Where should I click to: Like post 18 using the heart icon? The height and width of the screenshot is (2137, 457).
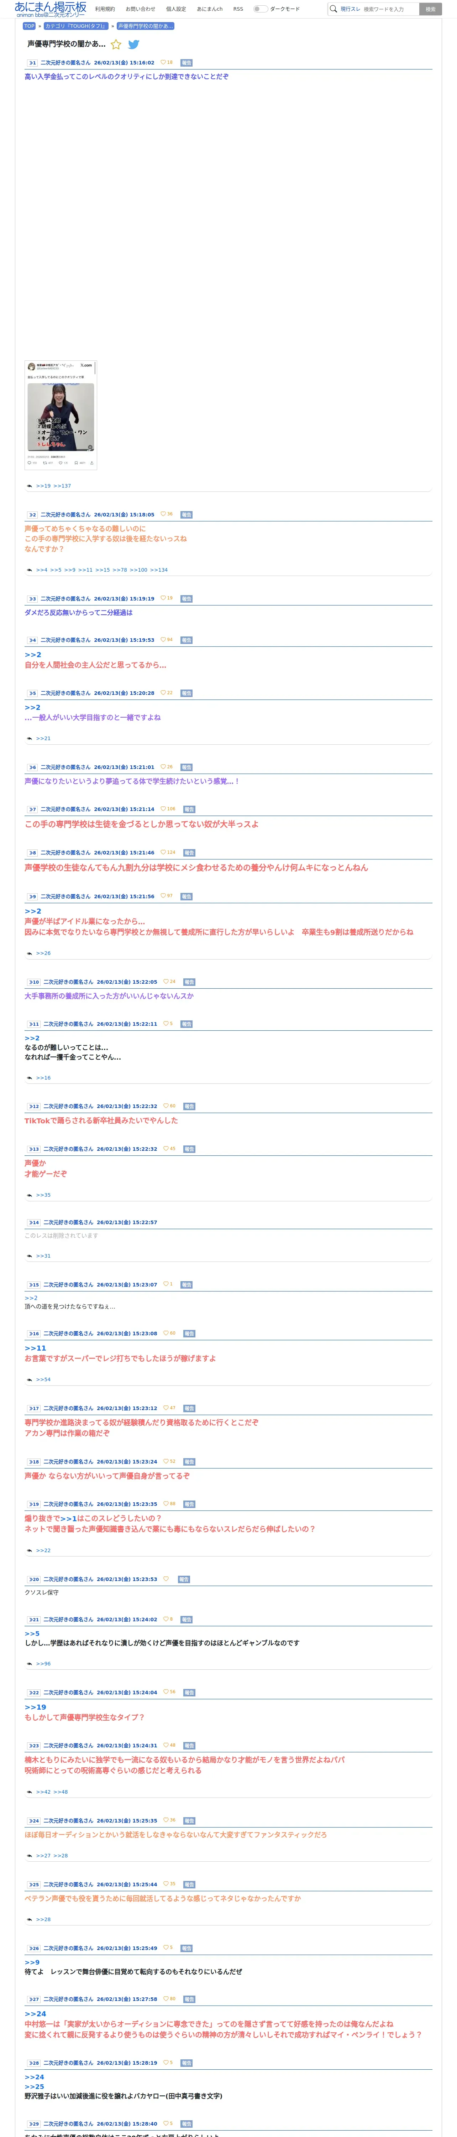[x=166, y=1462]
